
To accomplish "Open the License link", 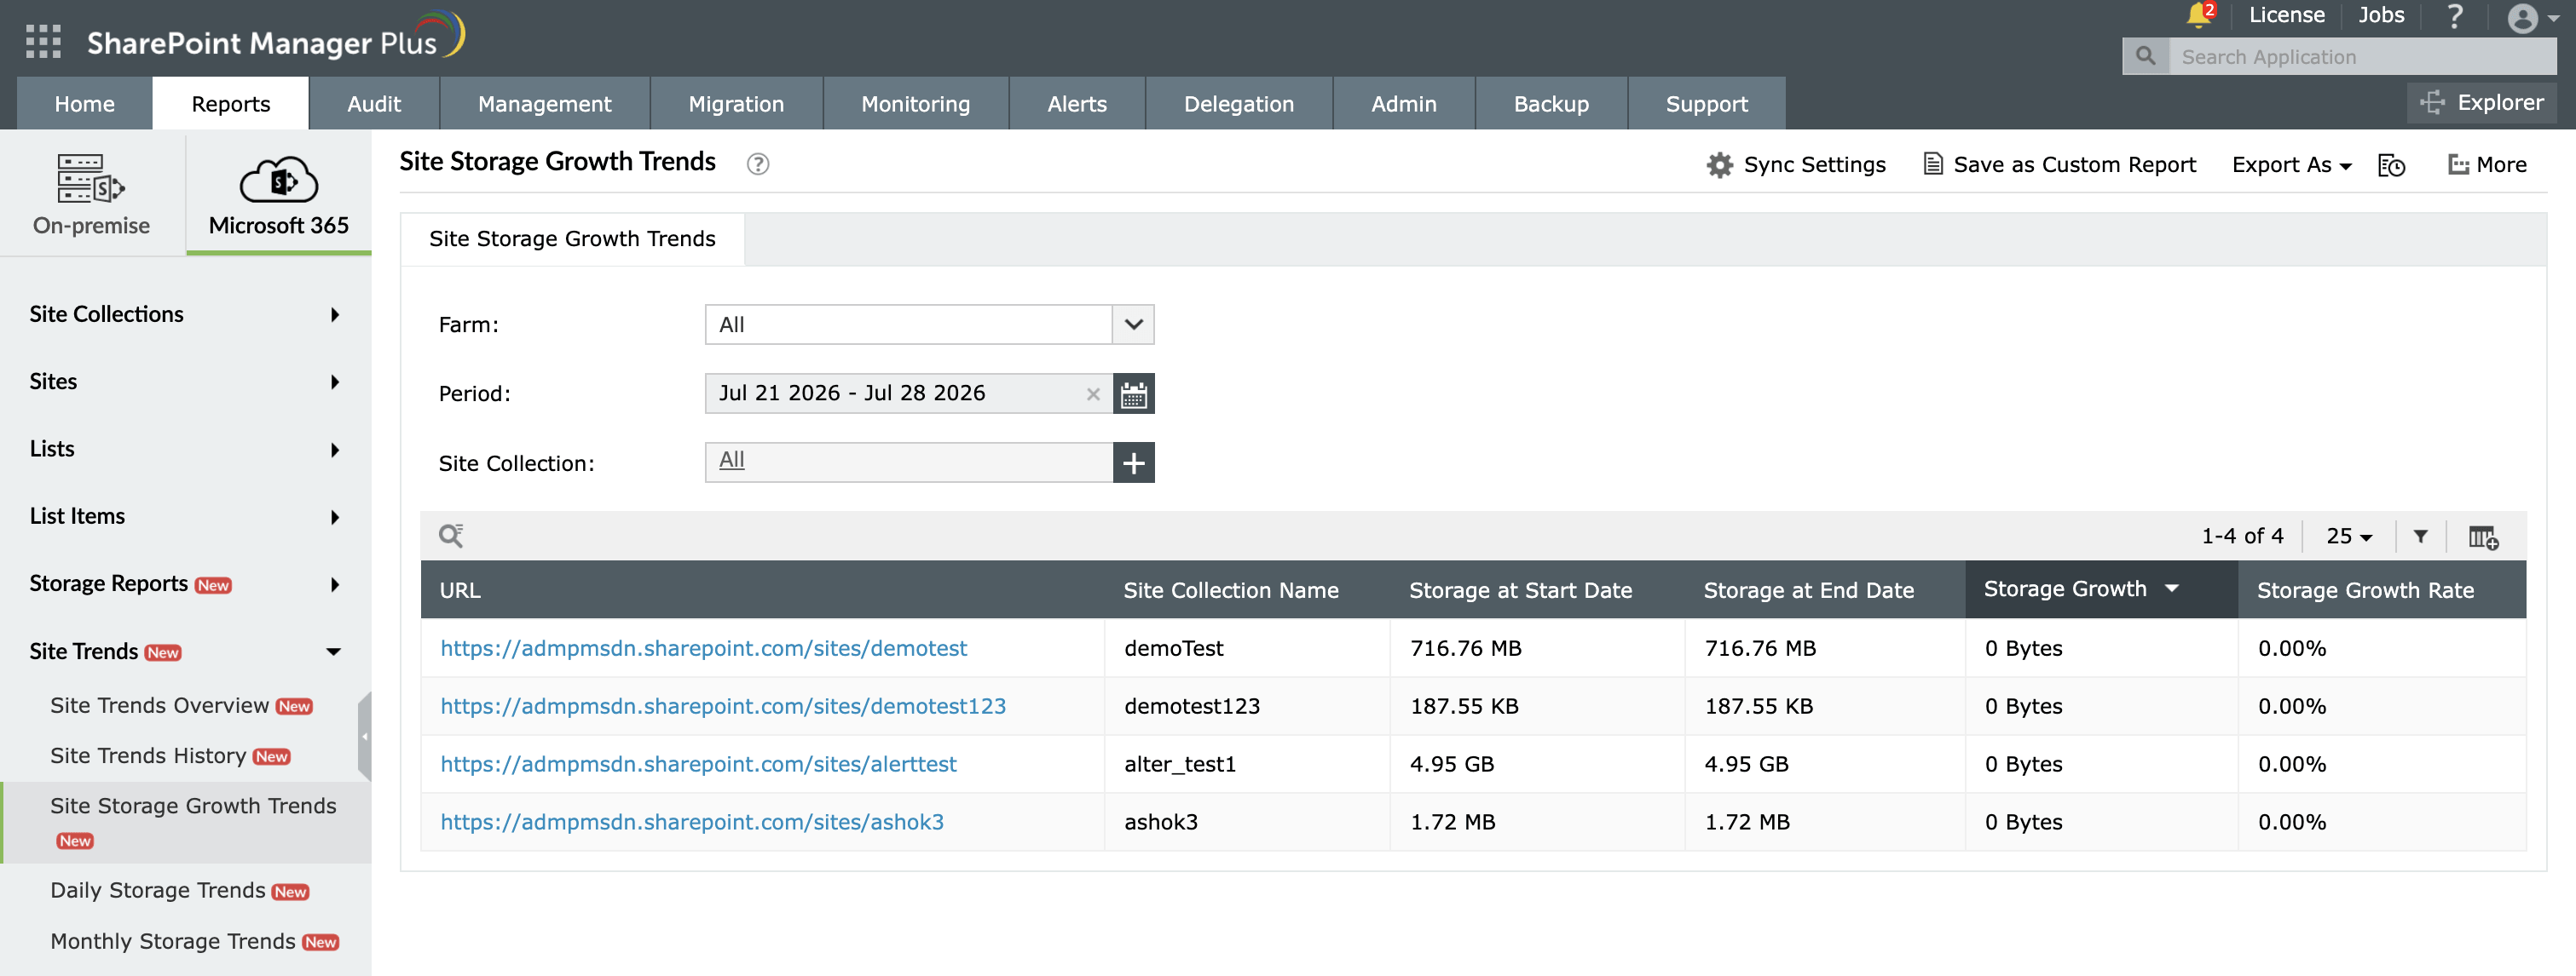I will click(2287, 15).
